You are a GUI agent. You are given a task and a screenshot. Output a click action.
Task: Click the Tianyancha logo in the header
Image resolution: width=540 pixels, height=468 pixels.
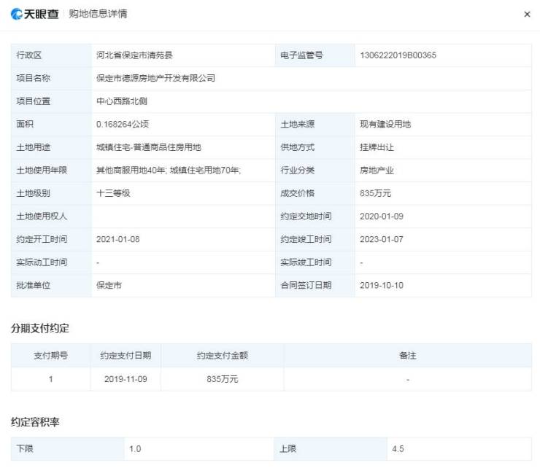[35, 14]
